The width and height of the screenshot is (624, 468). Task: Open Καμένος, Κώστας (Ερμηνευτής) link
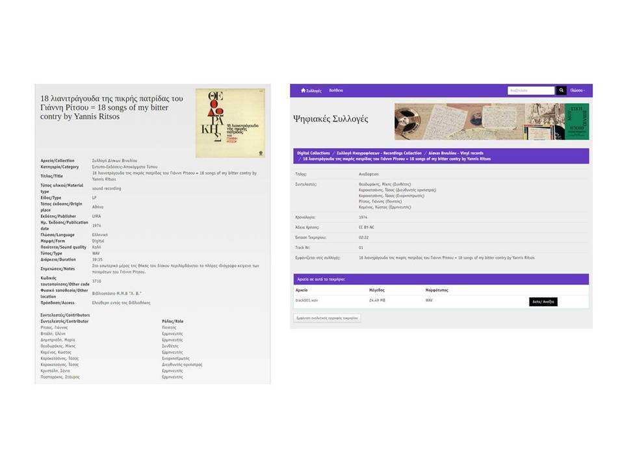coord(385,207)
